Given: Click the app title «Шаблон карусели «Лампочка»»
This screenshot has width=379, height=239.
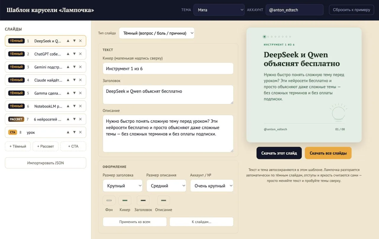Looking at the screenshot, I should (x=50, y=10).
